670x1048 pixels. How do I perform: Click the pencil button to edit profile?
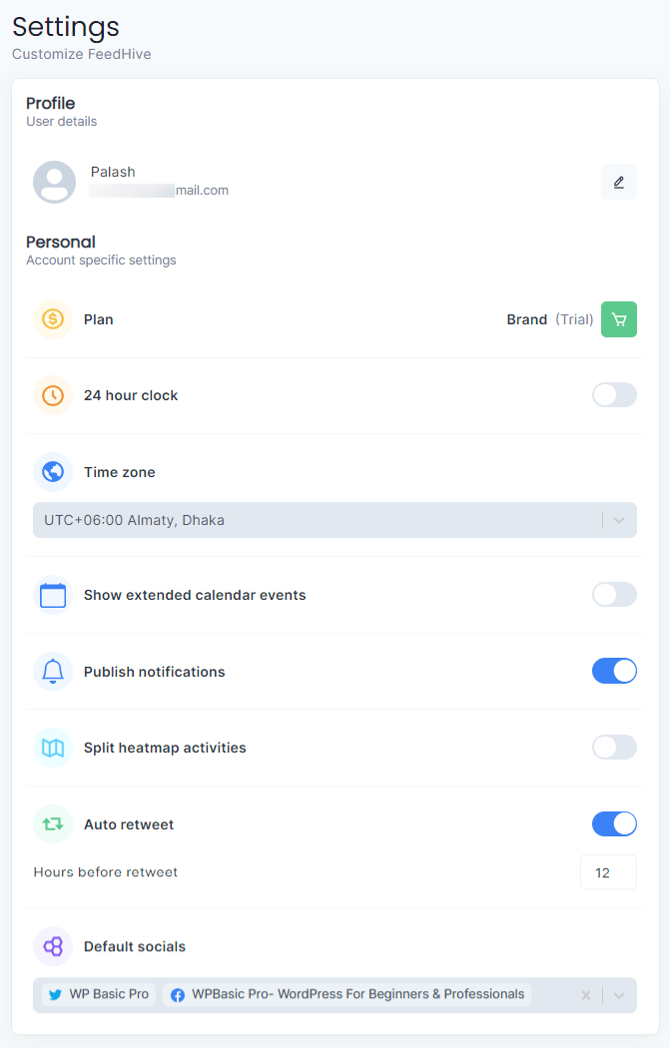[618, 182]
